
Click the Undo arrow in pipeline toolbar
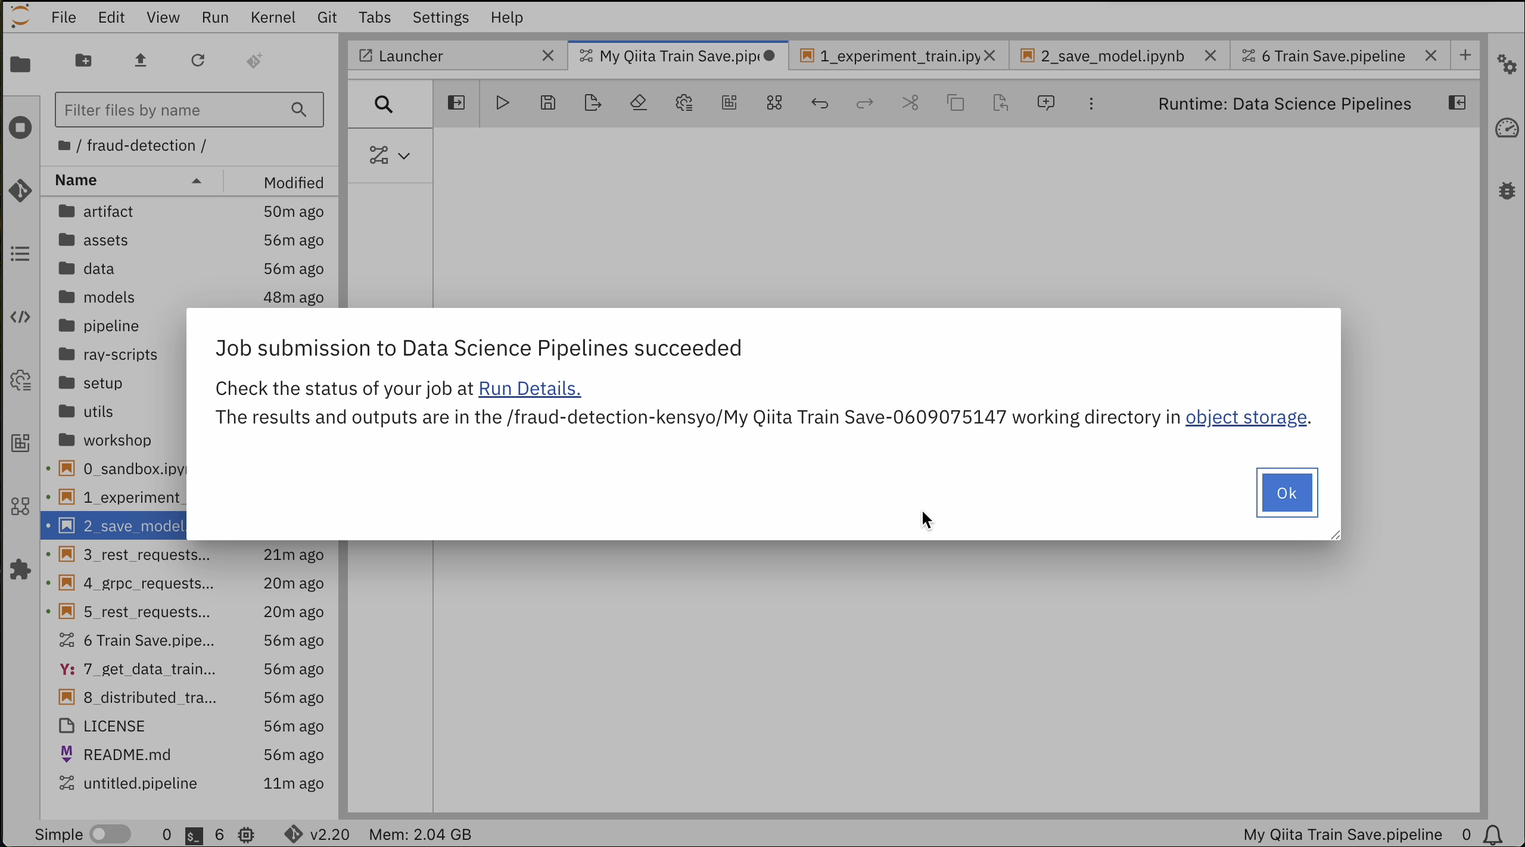[x=820, y=103]
